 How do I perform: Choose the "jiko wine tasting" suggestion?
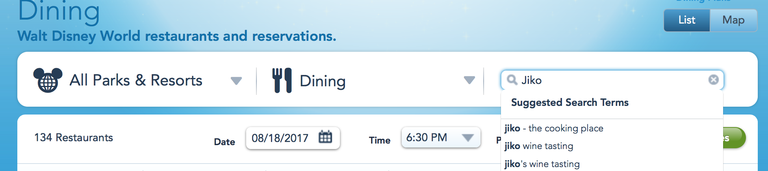pyautogui.click(x=539, y=146)
